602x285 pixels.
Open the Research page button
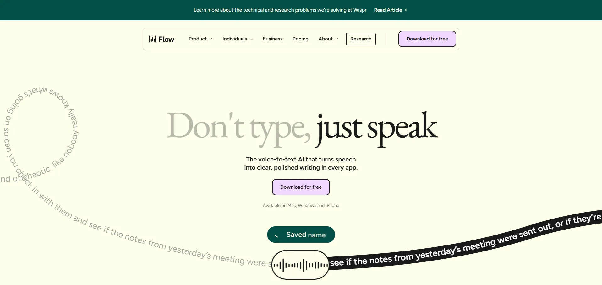[361, 39]
